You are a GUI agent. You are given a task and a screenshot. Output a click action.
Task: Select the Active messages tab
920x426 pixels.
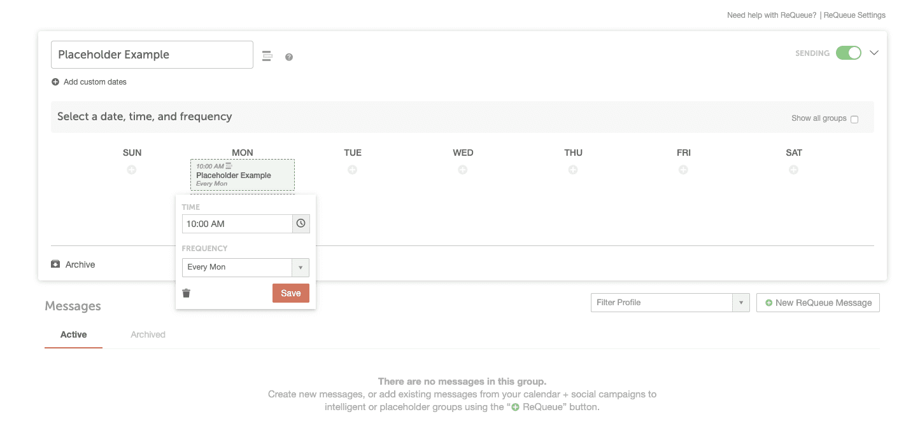pos(73,334)
